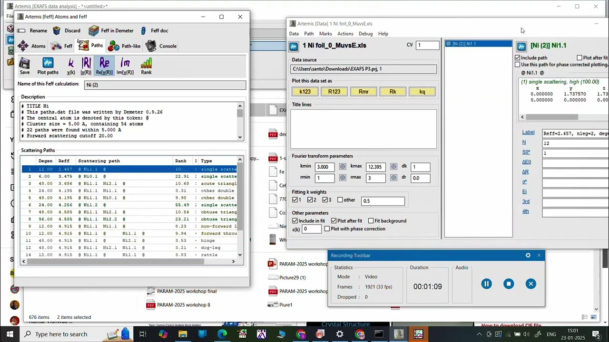609x342 pixels.
Task: Open the Marks menu
Action: point(325,34)
